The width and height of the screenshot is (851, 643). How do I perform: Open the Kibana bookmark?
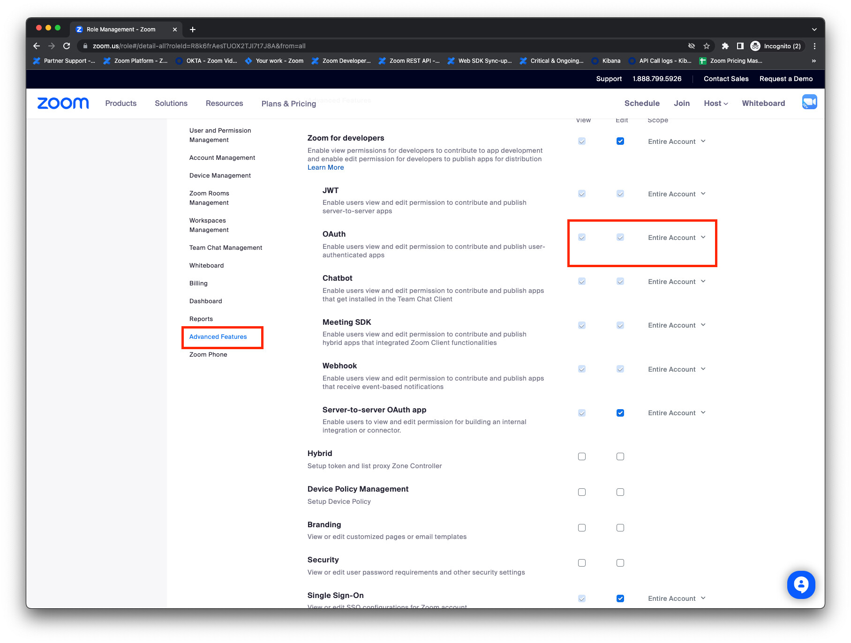[x=606, y=61]
